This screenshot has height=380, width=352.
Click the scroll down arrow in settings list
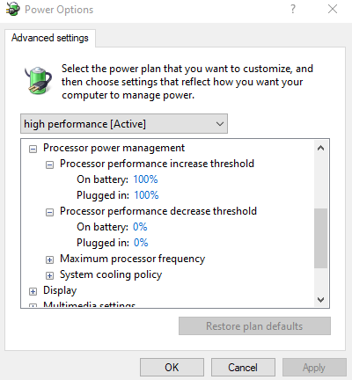tap(320, 300)
